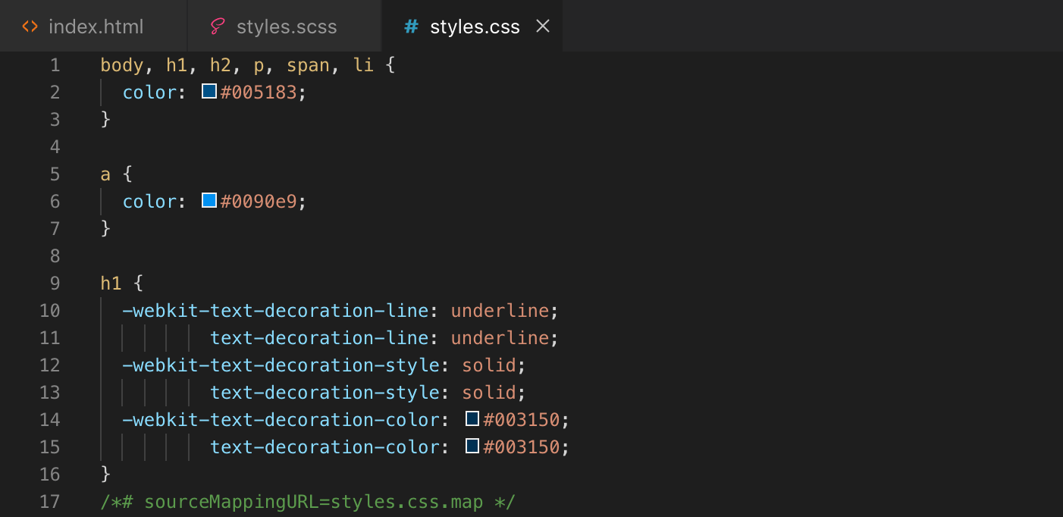Screen dimensions: 1063x517
Task: Click the Sass icon on styles.scss tab
Action: pyautogui.click(x=218, y=27)
